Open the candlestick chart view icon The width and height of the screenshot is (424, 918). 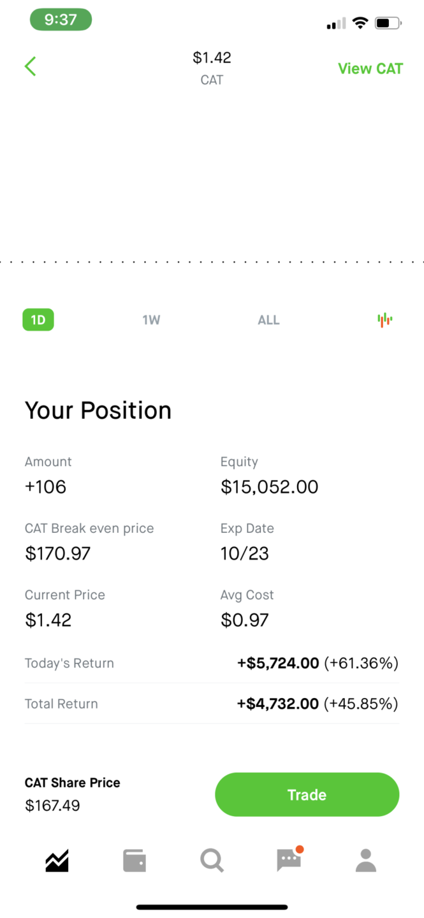384,320
